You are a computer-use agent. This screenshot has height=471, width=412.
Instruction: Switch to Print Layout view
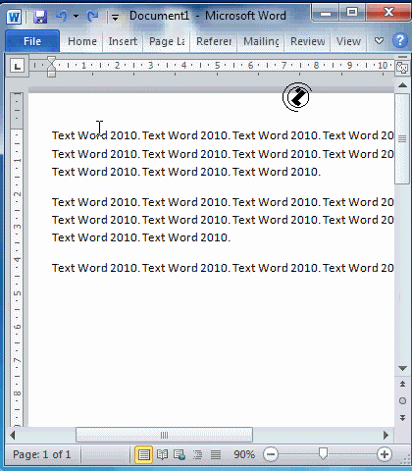click(143, 454)
